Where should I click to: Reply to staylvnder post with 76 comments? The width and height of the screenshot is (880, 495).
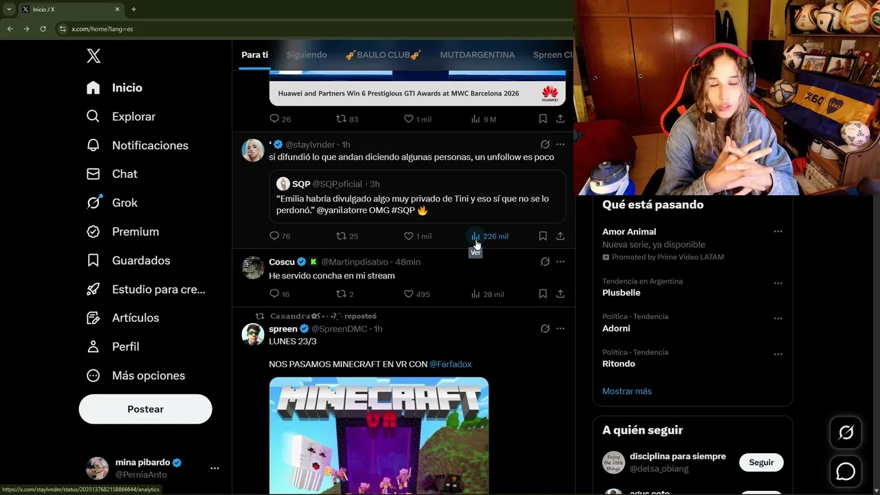click(x=280, y=236)
